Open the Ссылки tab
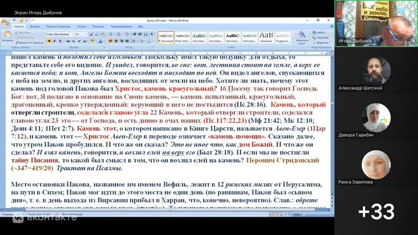418x235 pixels. (81, 26)
